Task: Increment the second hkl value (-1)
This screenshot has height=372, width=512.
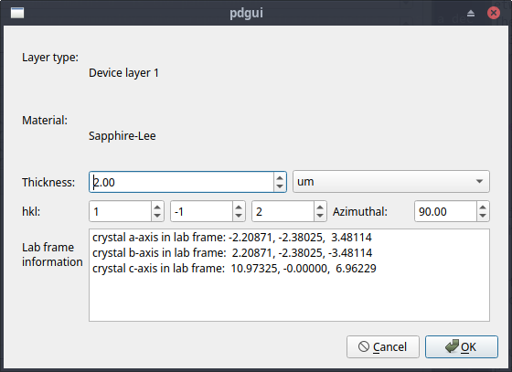Action: pos(239,207)
